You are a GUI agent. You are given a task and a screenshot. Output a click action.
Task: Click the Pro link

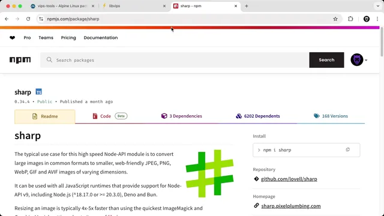27,38
